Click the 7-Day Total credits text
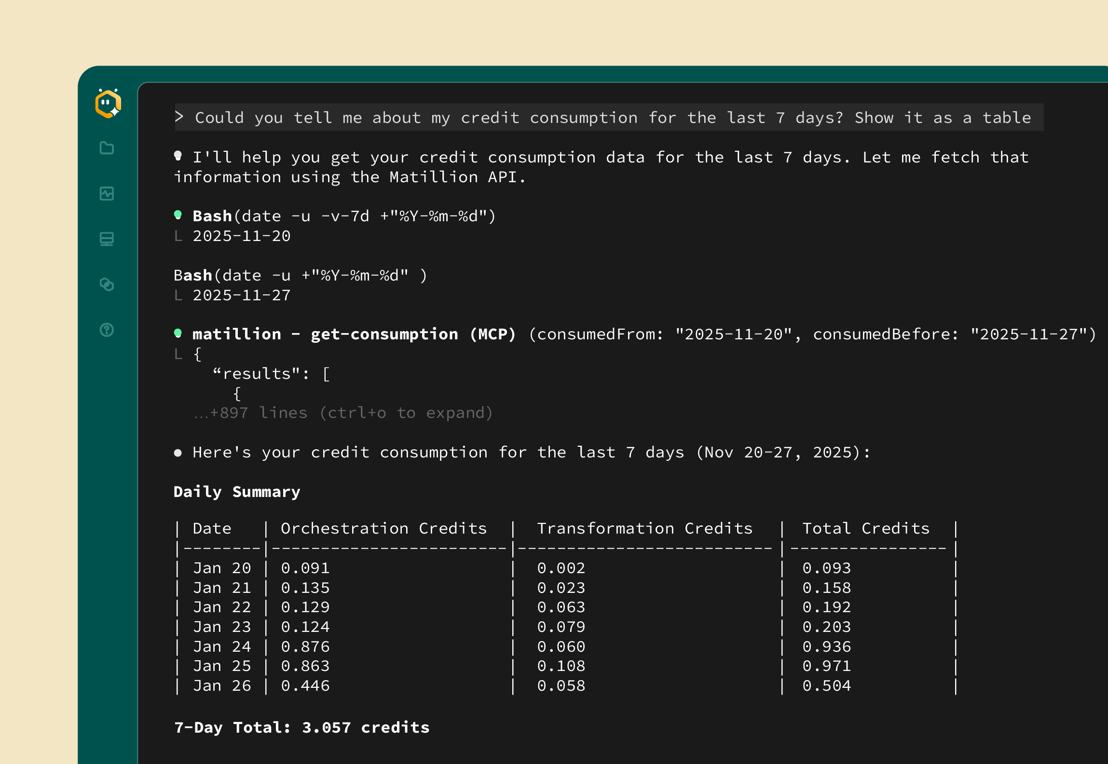The width and height of the screenshot is (1108, 764). tap(301, 727)
